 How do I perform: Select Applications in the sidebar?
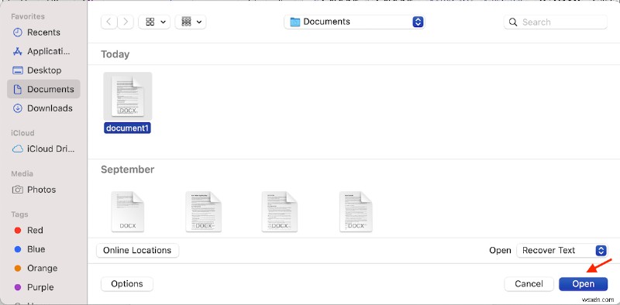(43, 51)
